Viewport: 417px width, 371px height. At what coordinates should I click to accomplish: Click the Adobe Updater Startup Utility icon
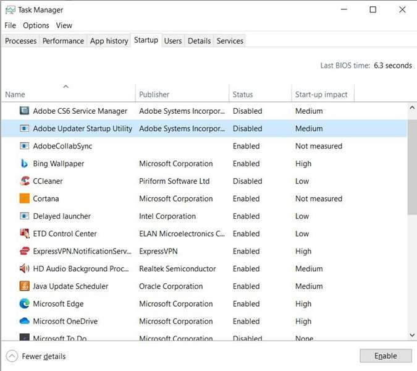point(25,128)
